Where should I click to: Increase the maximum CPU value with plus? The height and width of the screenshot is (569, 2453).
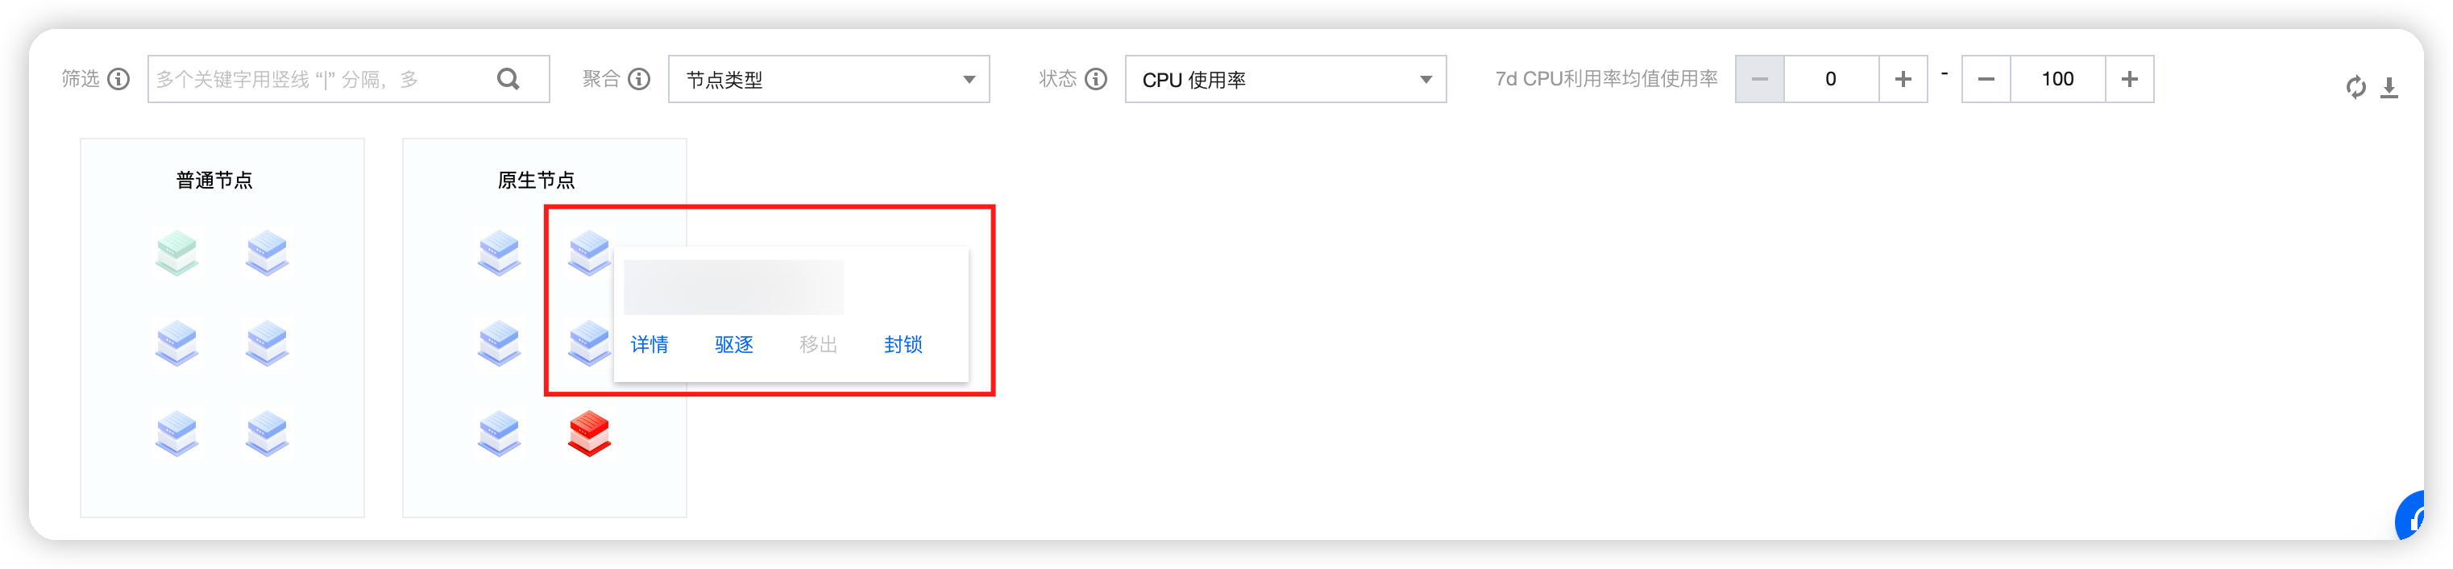2129,79
